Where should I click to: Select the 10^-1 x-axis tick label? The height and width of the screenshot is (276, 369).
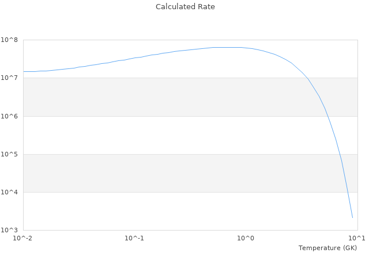coord(134,238)
